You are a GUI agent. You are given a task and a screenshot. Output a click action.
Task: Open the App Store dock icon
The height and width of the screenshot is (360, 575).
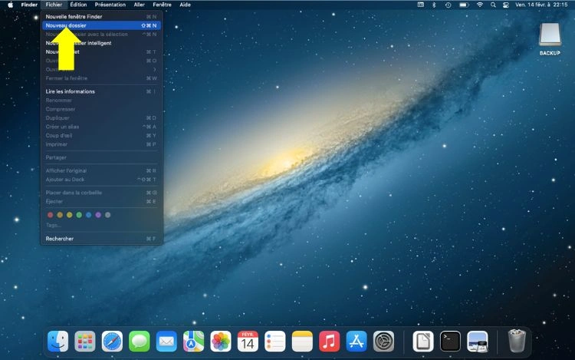(356, 342)
